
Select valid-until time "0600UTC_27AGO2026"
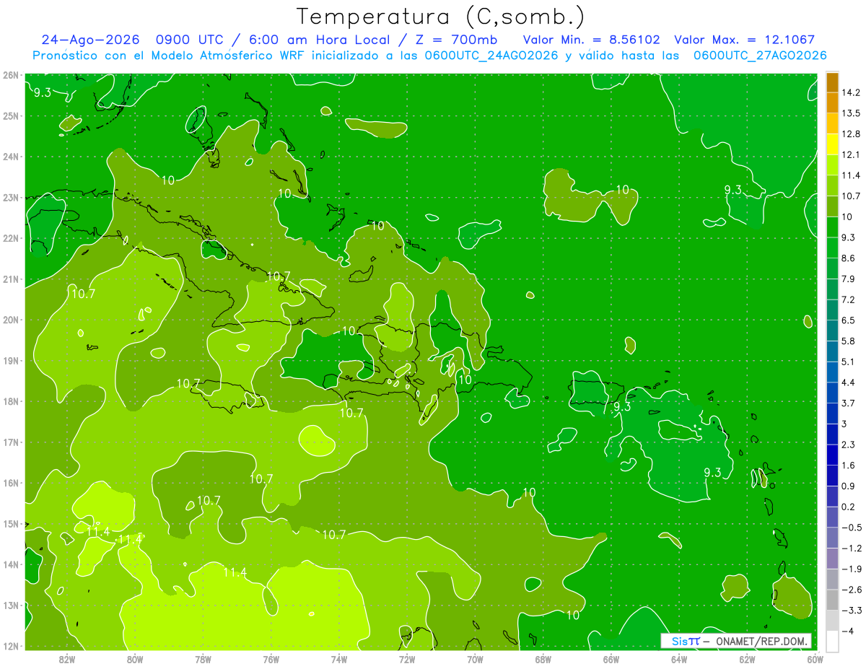(760, 56)
